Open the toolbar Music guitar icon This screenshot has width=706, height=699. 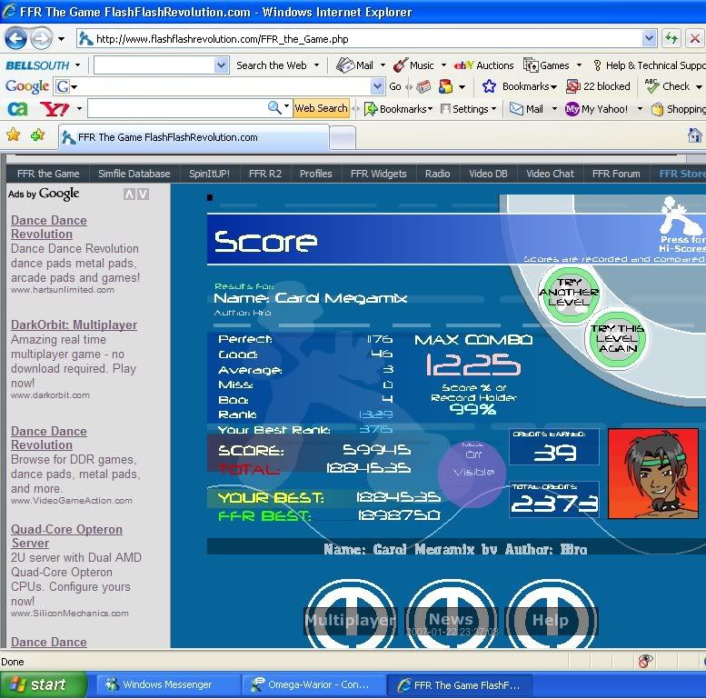point(400,65)
